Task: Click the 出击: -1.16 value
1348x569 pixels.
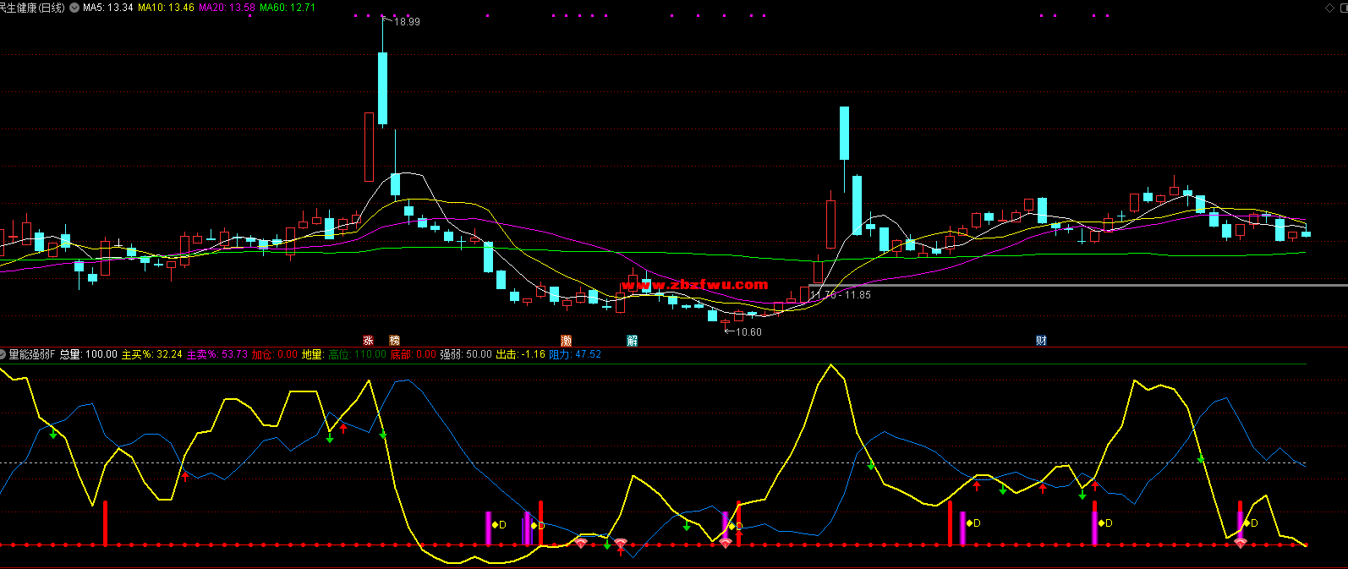Action: [521, 354]
